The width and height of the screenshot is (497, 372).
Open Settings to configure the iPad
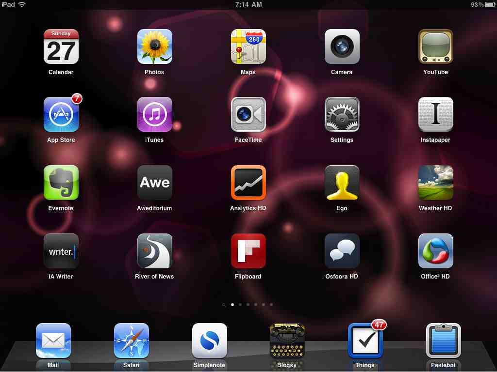coord(342,115)
